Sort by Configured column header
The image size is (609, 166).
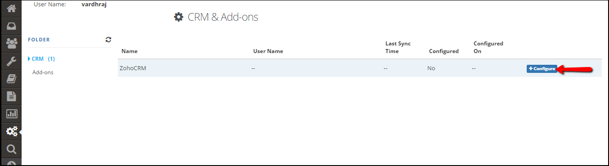(444, 51)
